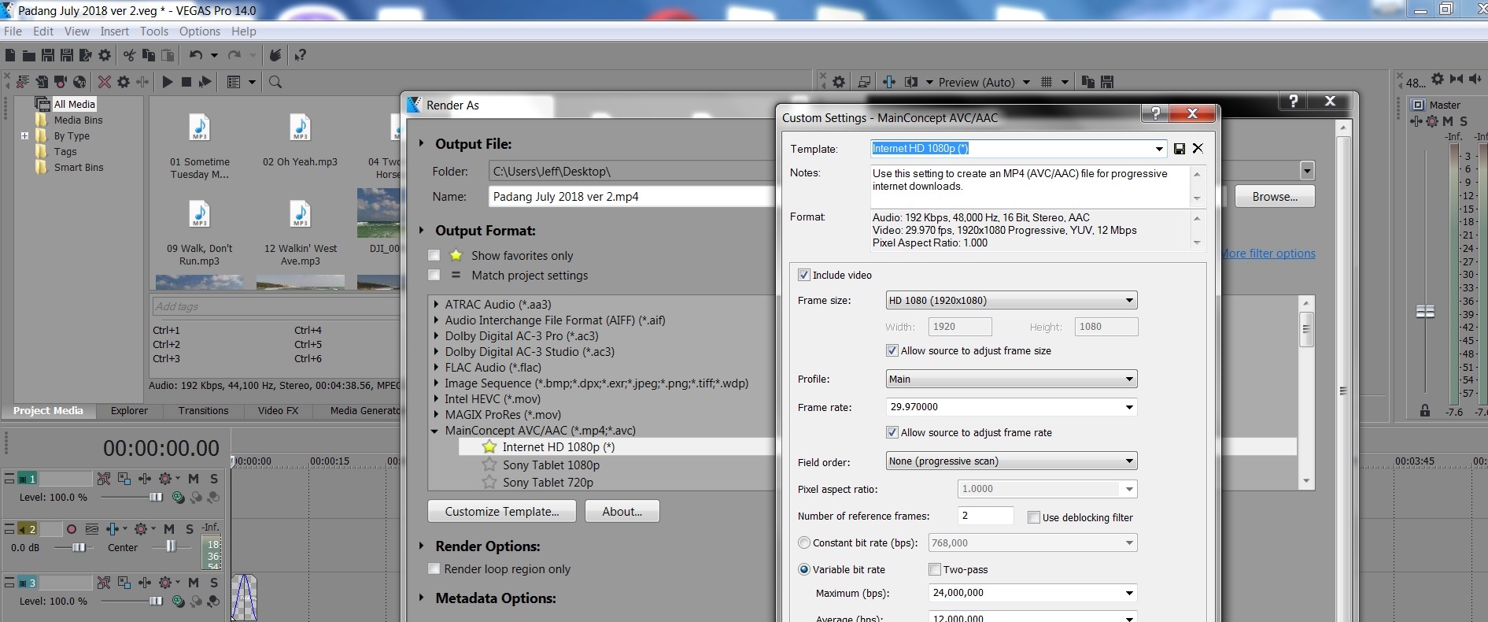This screenshot has height=622, width=1488.
Task: Click the Browse... button
Action: click(x=1275, y=196)
